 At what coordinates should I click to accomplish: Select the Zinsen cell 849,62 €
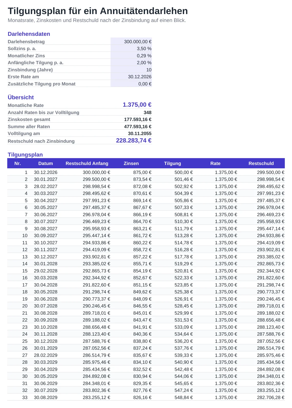tap(142, 292)
